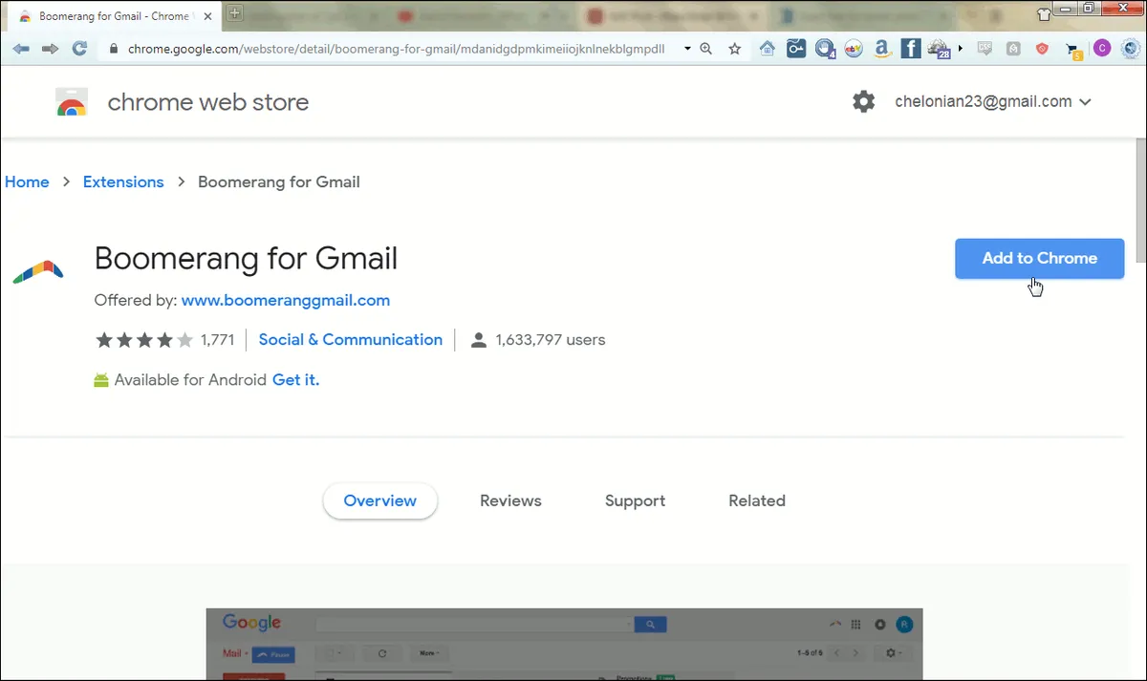
Task: Visit the www.boomeranggmail.com link
Action: (286, 300)
